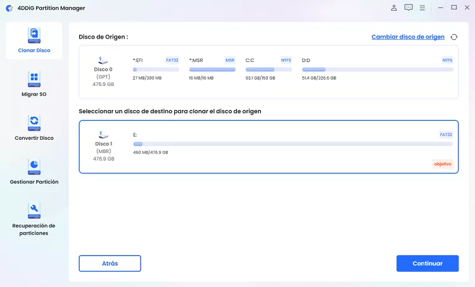Open the user account icon
Viewport: 475px width, 287px height.
pyautogui.click(x=394, y=8)
